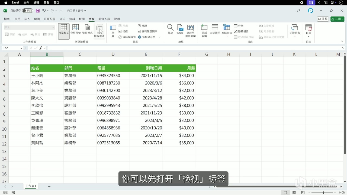The image size is (347, 195).
Task: Click 隱藏視窗 hide window
Action: point(241,31)
